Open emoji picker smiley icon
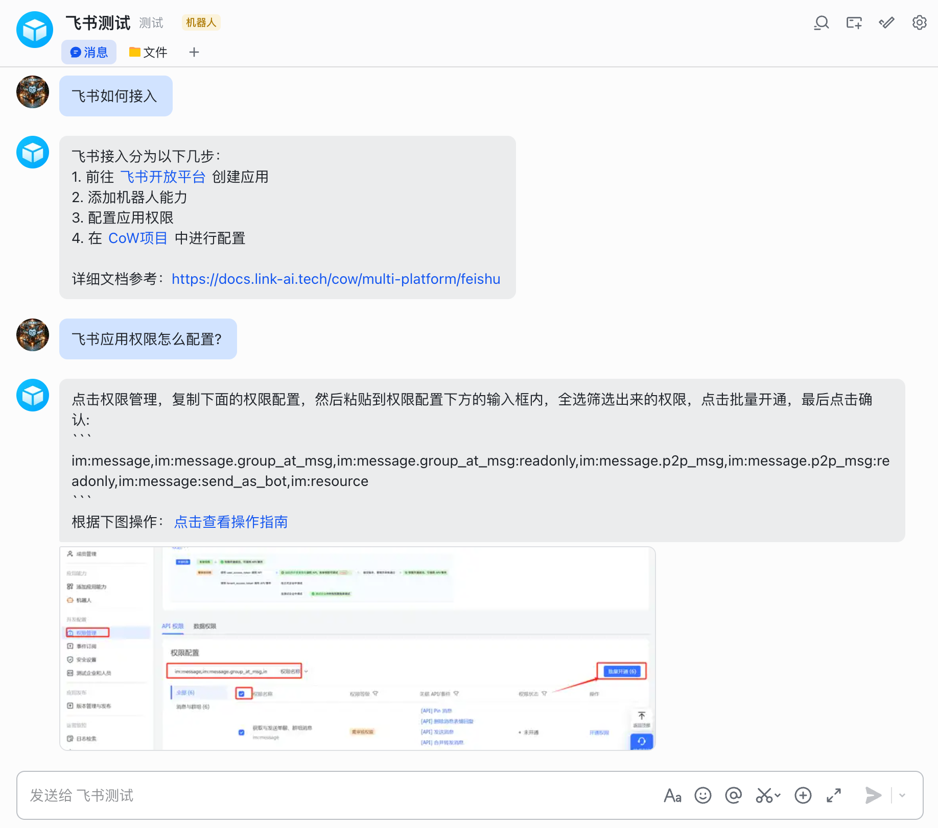This screenshot has width=938, height=828. point(703,795)
